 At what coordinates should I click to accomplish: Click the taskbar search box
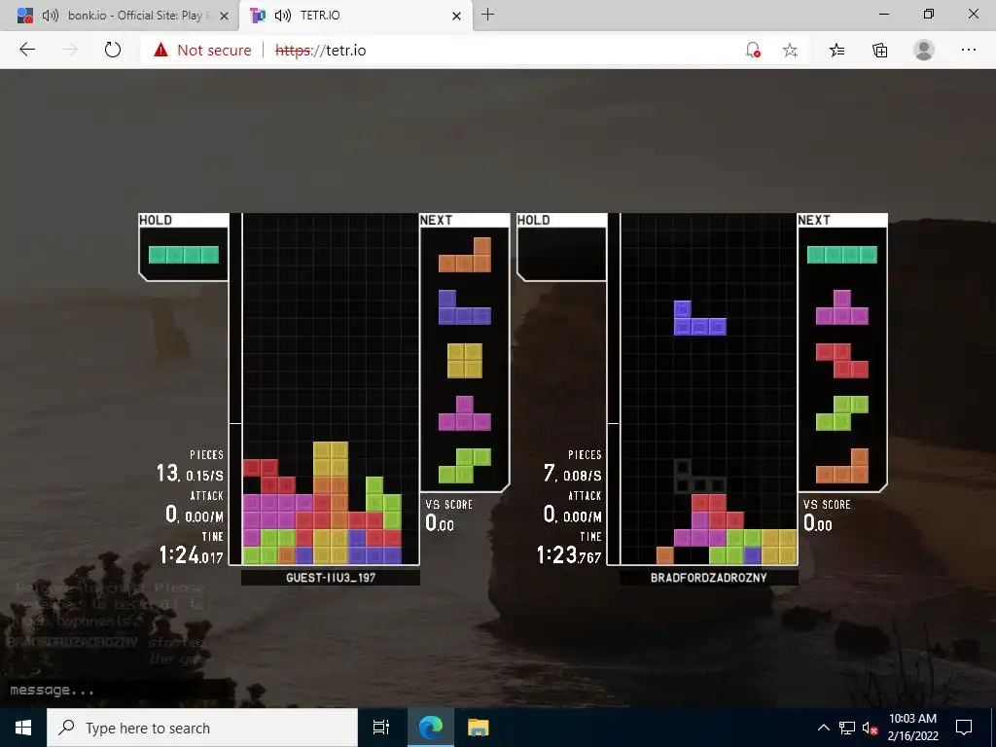202,728
